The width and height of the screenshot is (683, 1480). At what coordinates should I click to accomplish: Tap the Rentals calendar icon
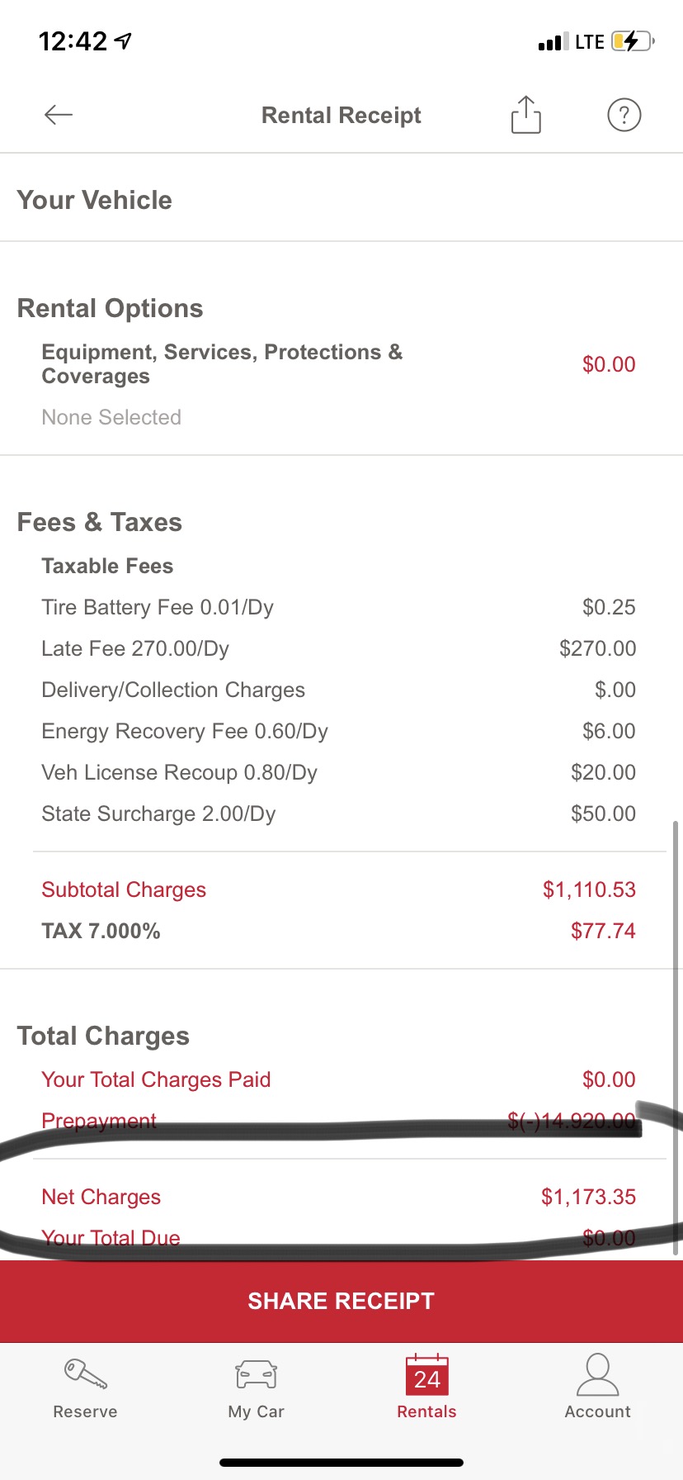pos(426,1374)
